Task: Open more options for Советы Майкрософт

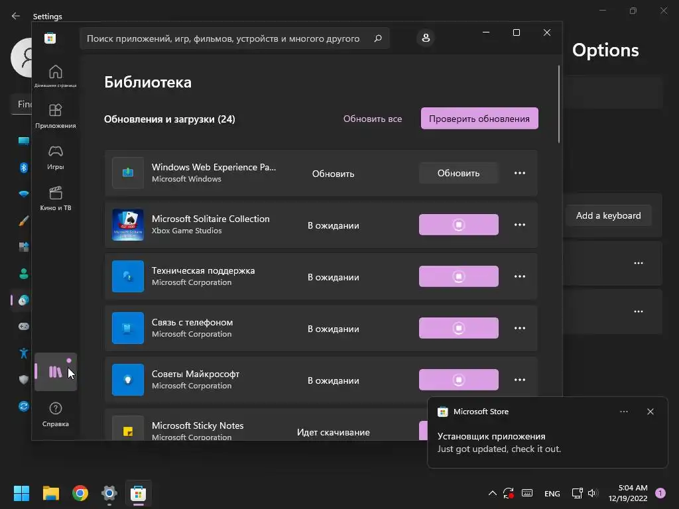Action: 520,380
